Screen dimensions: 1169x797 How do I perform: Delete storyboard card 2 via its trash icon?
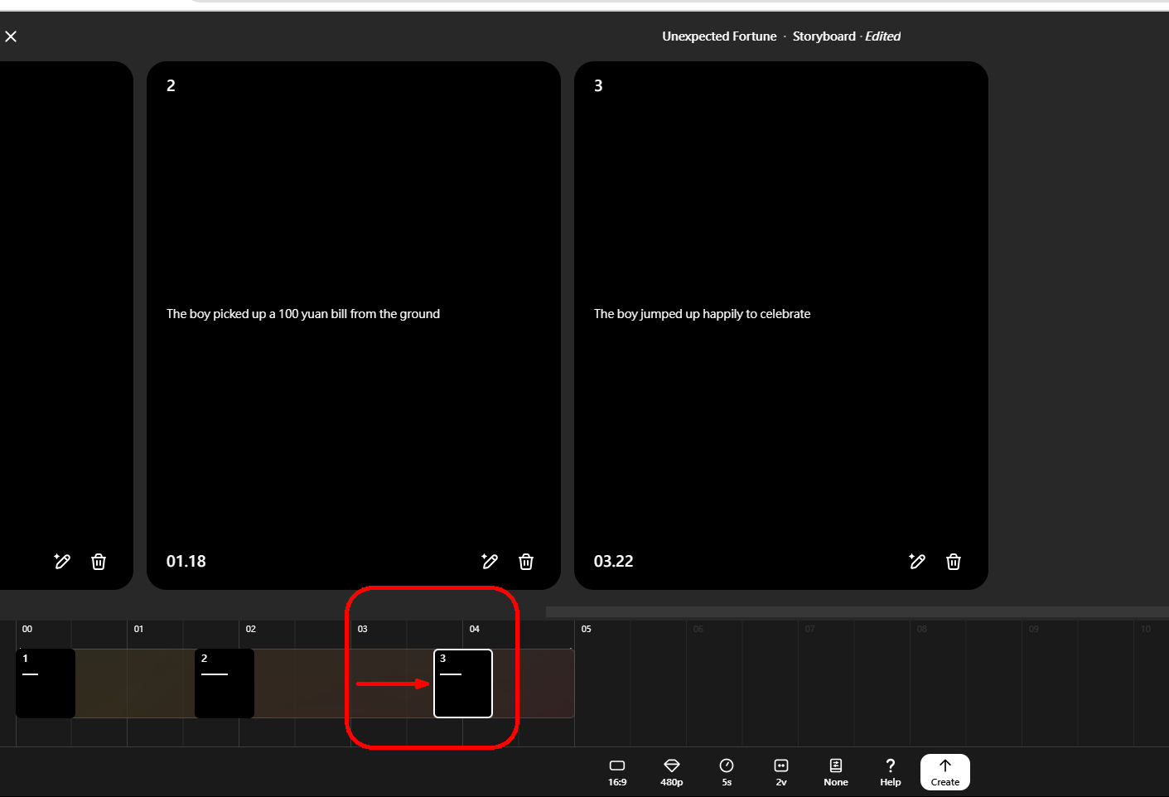[526, 562]
